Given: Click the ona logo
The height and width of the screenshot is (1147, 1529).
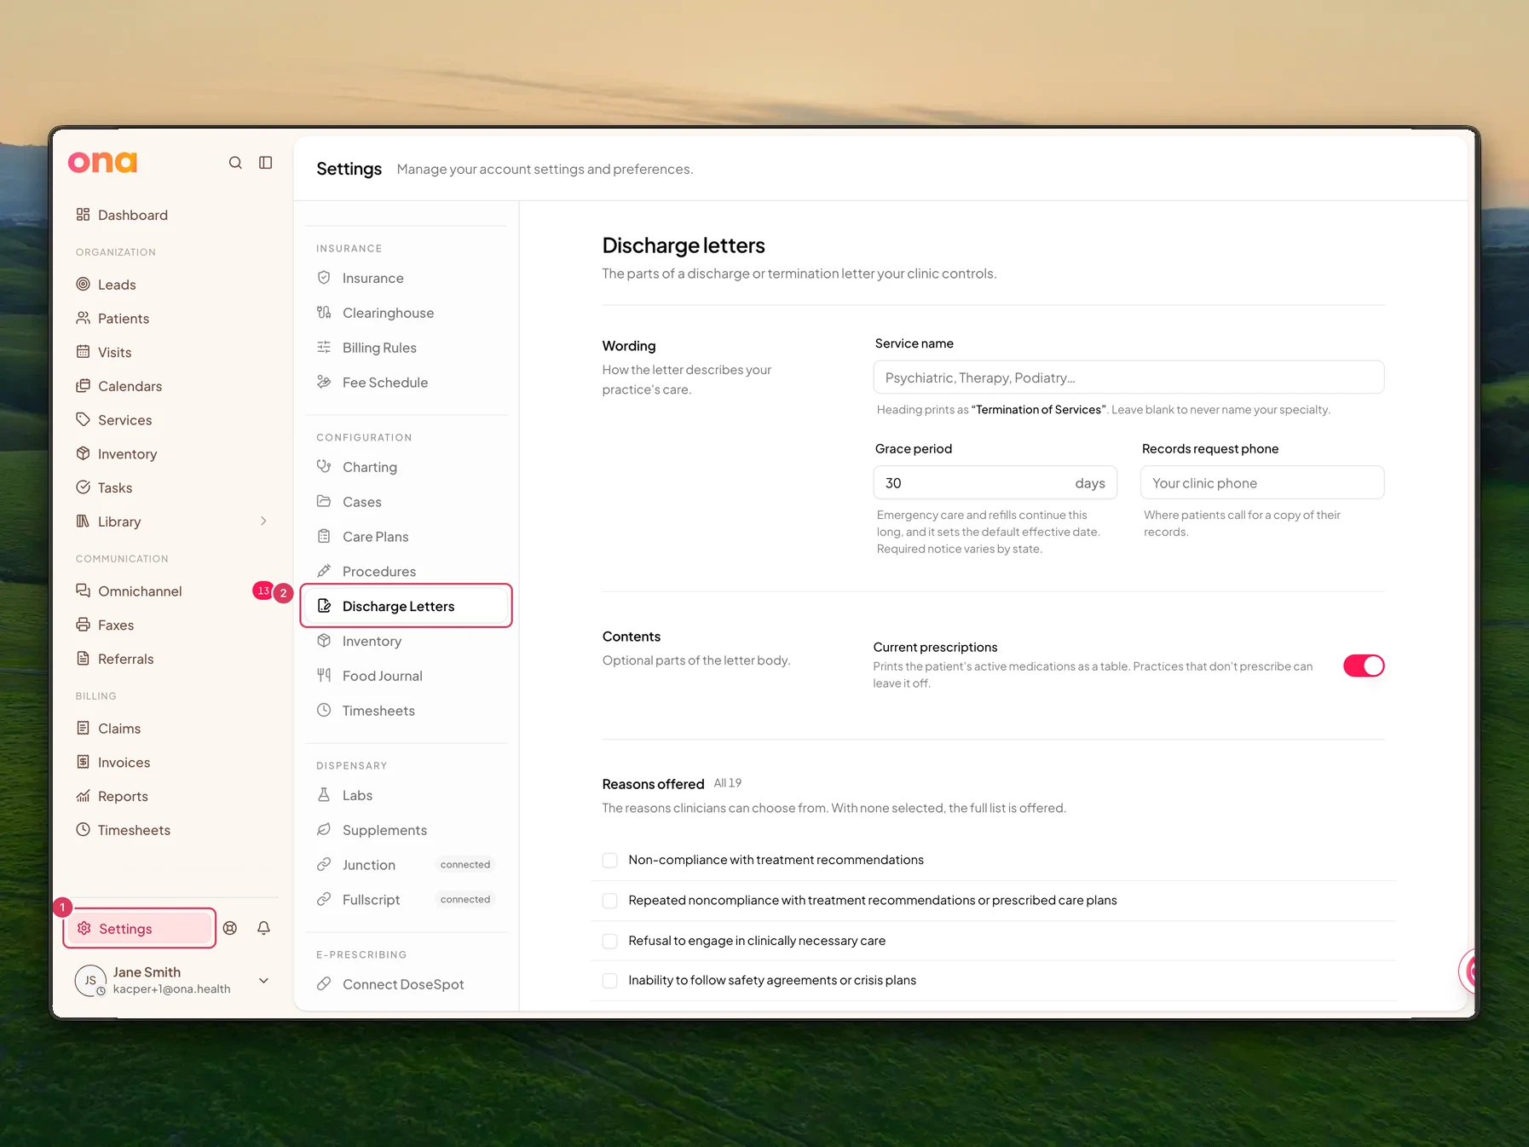Looking at the screenshot, I should pos(102,162).
